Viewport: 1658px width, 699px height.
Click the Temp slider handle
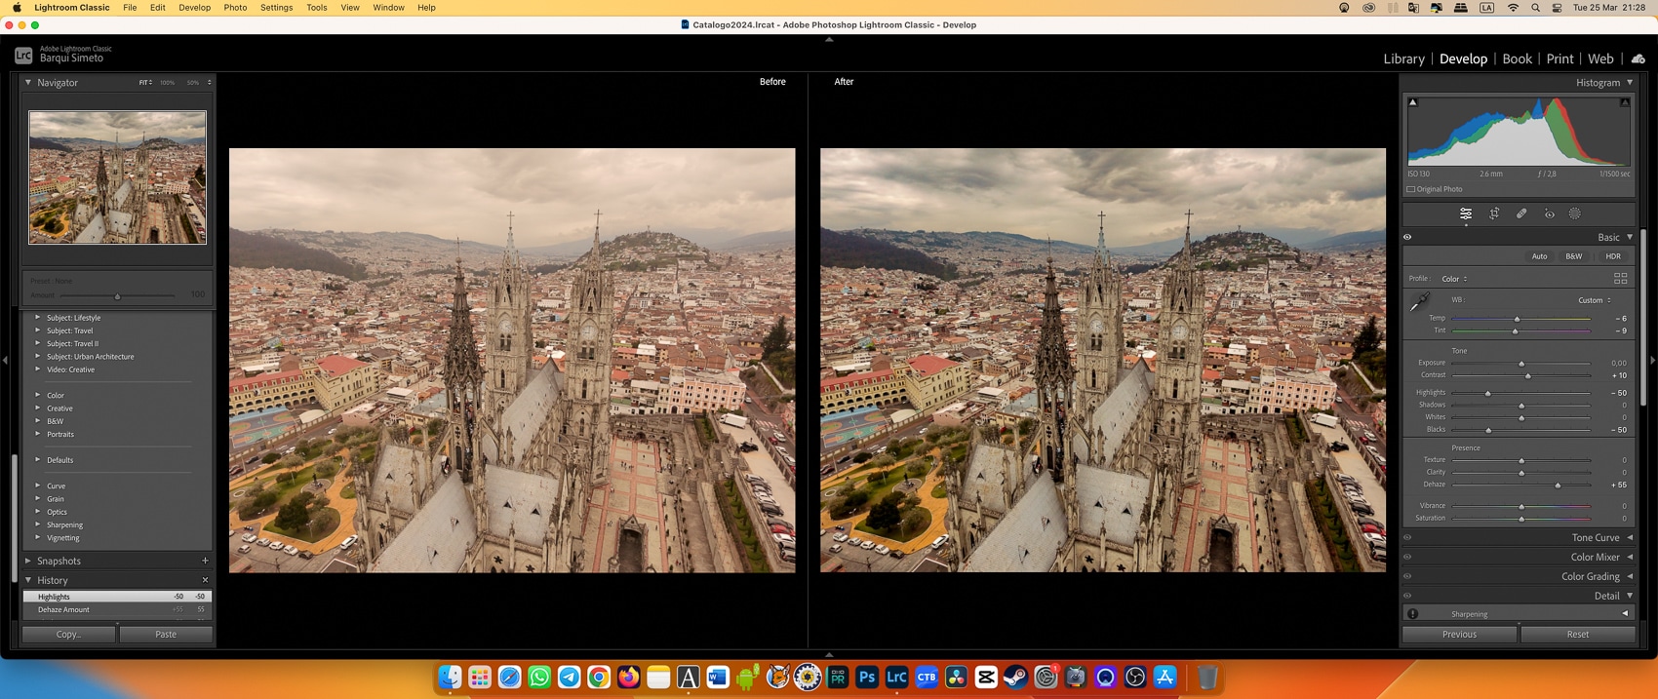[x=1517, y=319]
